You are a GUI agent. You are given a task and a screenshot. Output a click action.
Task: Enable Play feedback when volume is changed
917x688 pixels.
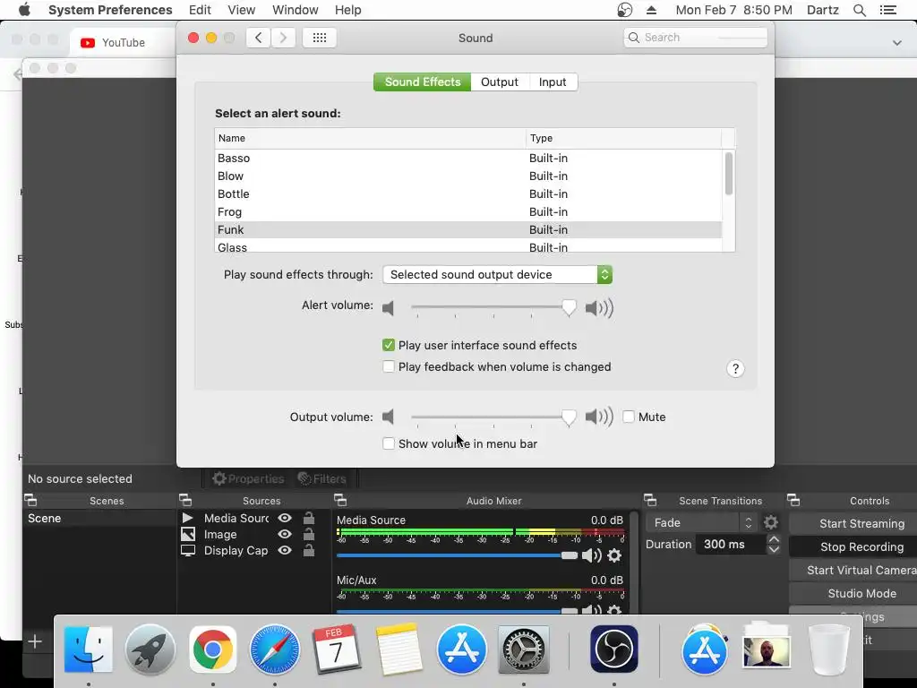tap(389, 366)
